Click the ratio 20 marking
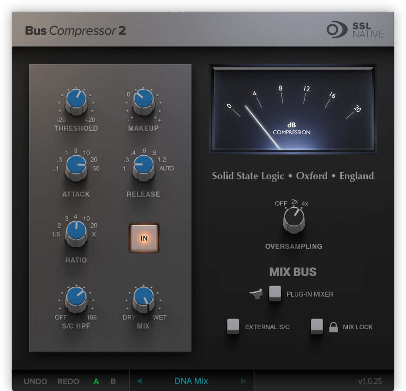The width and height of the screenshot is (406, 391). pos(94,225)
